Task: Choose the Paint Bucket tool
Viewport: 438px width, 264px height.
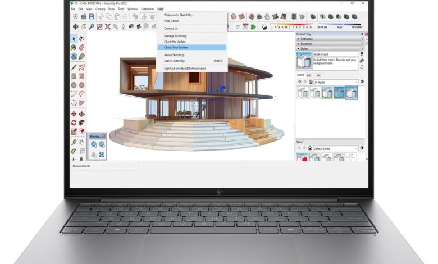Action: click(74, 48)
